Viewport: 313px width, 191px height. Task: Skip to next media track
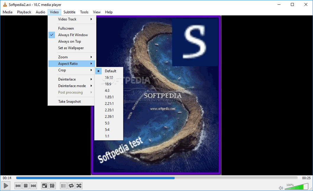click(x=33, y=186)
